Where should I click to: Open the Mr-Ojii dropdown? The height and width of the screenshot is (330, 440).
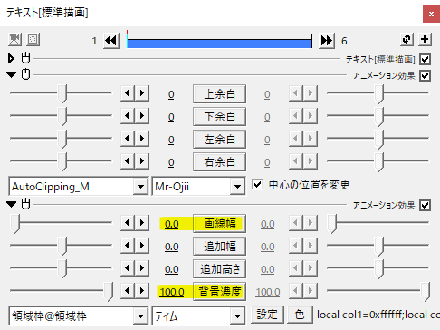[x=237, y=187]
